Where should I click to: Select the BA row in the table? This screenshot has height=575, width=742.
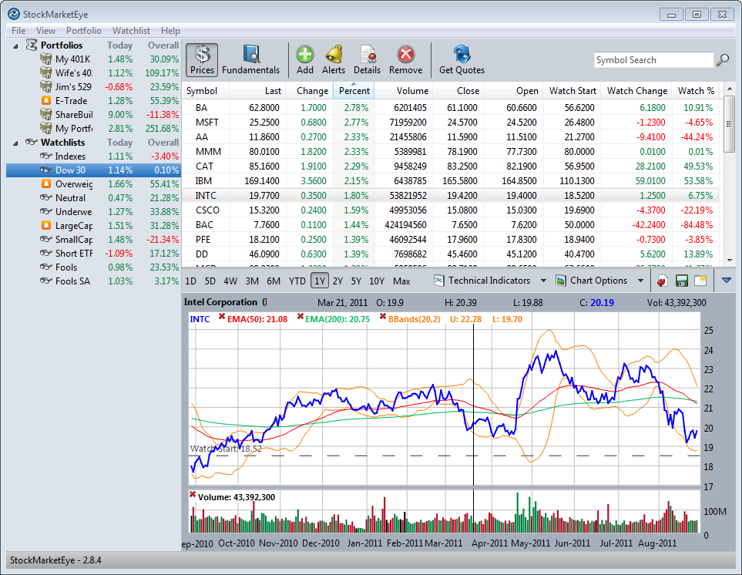click(451, 108)
